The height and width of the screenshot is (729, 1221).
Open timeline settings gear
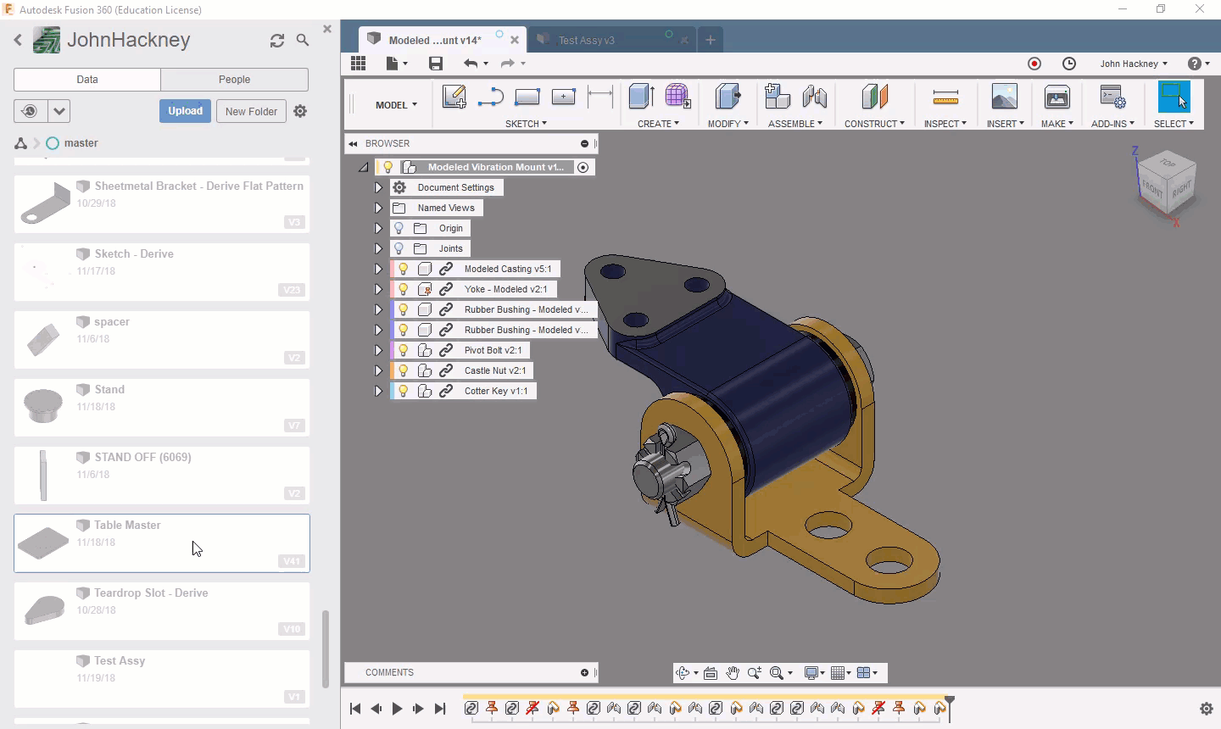tap(1207, 709)
